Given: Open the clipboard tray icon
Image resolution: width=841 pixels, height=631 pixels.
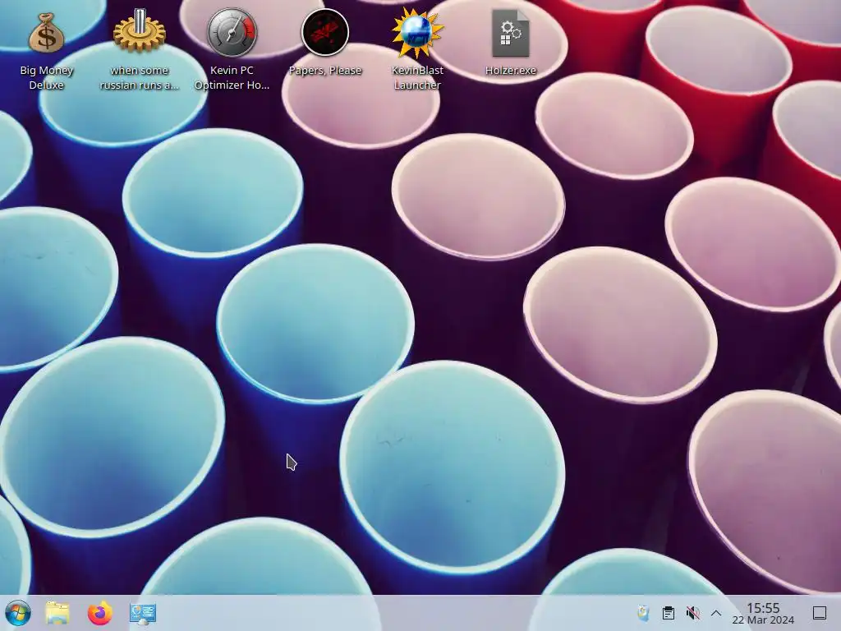Looking at the screenshot, I should tap(668, 613).
